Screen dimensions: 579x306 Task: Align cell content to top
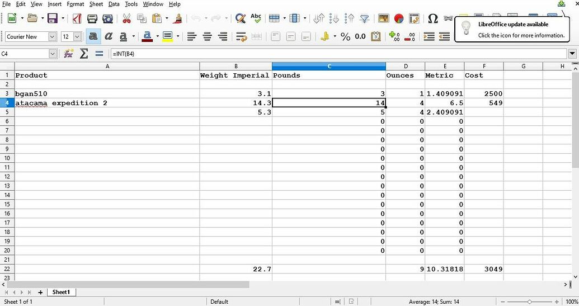coord(275,36)
